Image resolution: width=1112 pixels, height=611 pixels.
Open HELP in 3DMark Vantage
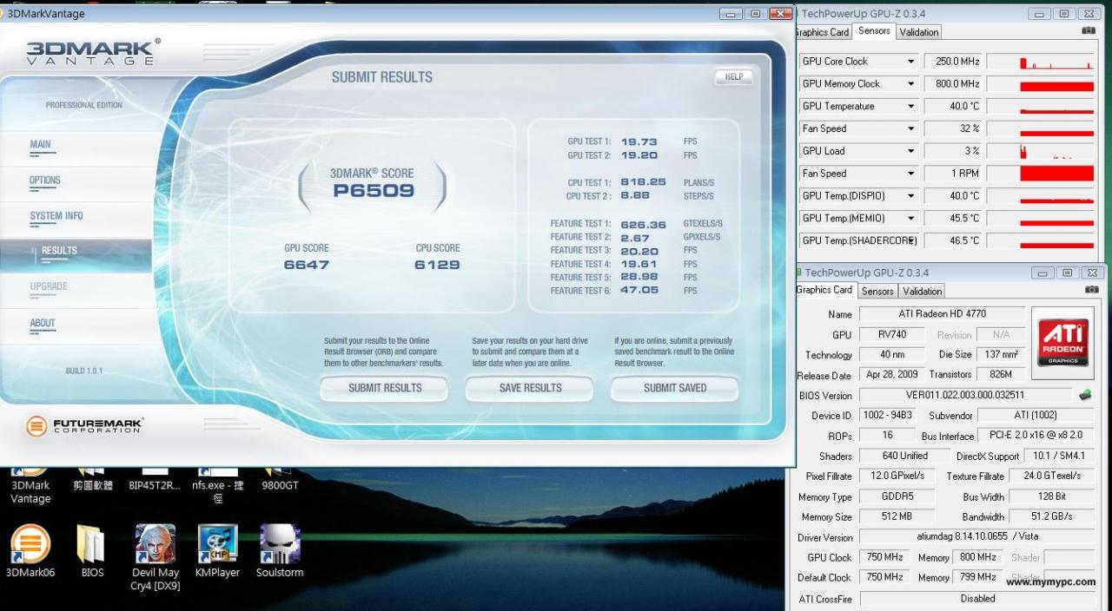(733, 77)
